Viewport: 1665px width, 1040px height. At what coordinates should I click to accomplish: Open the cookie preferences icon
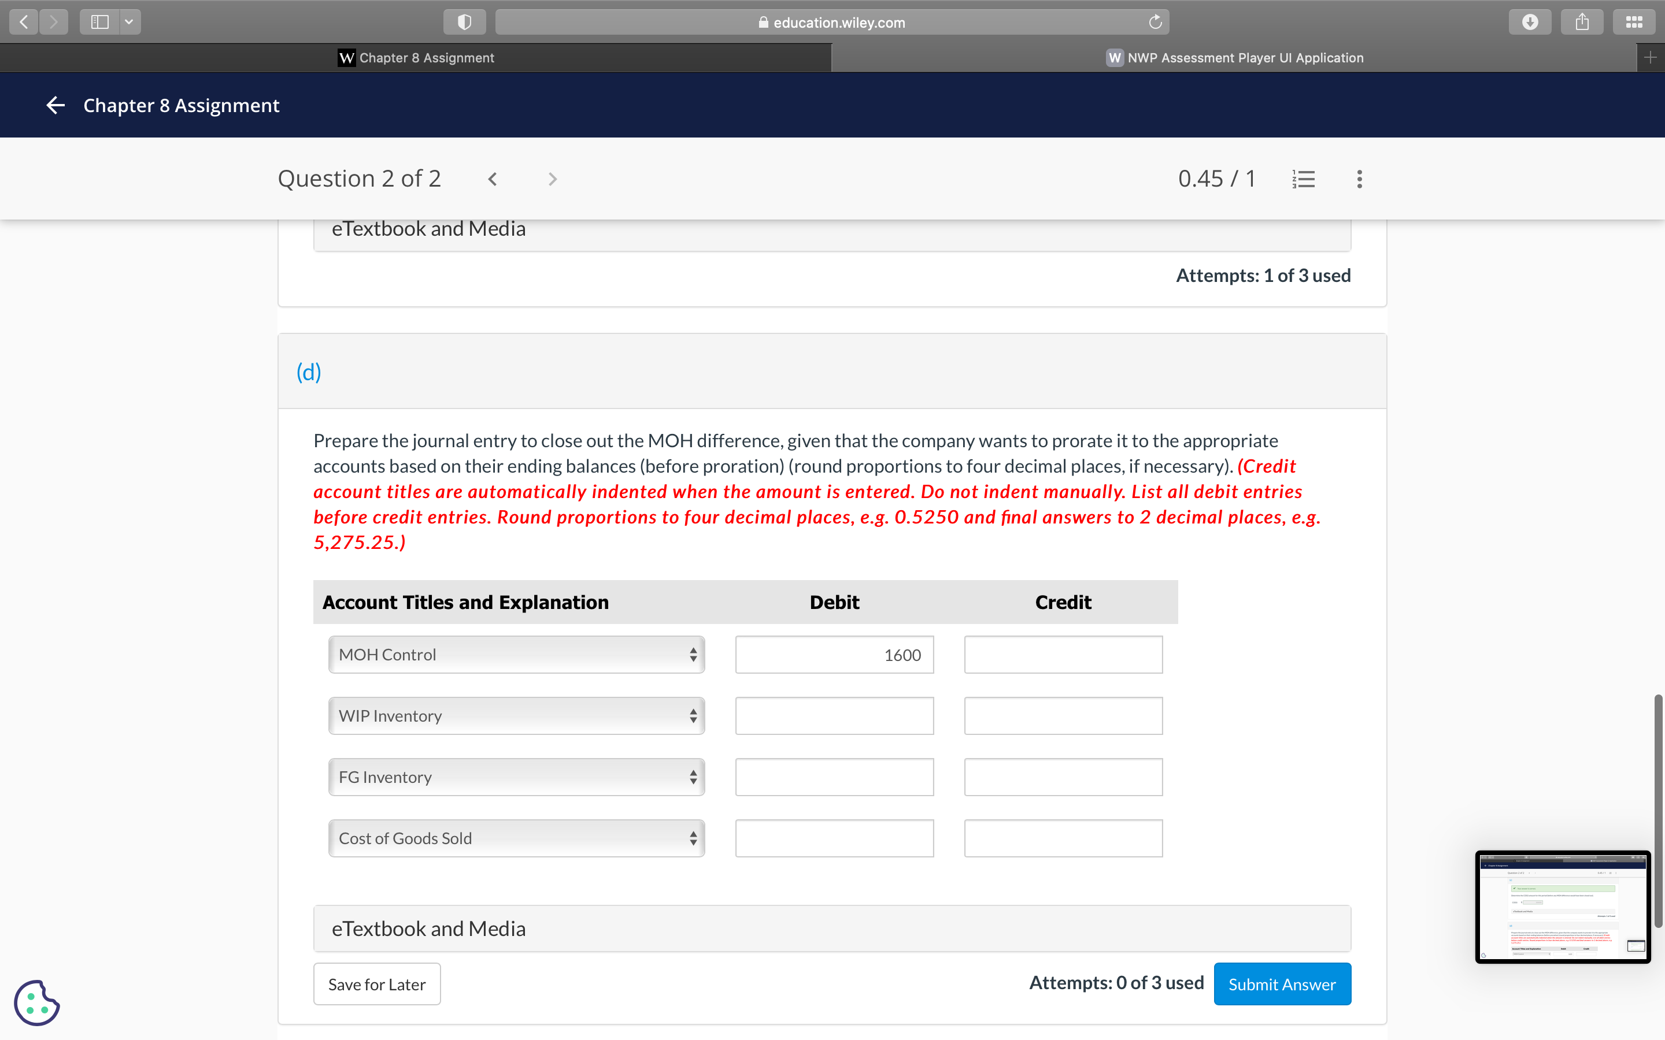(36, 1003)
